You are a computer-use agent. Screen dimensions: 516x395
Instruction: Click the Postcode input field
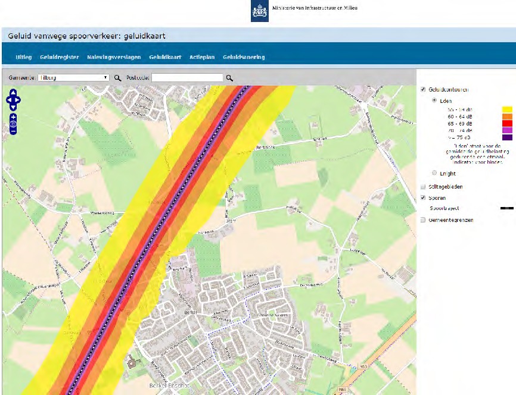click(x=187, y=78)
